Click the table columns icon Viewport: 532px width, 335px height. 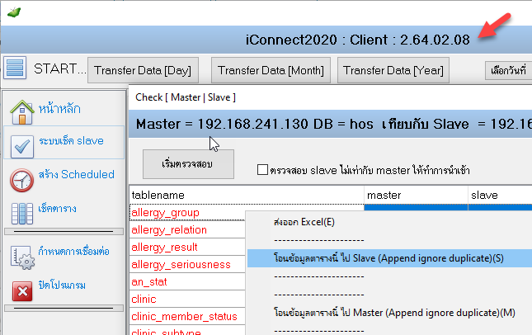coord(22,214)
